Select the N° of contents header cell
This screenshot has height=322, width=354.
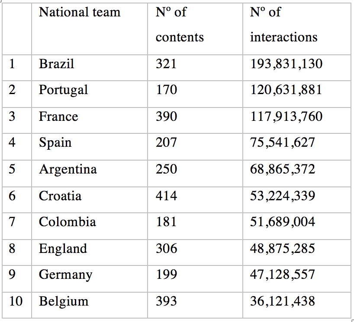coord(195,29)
